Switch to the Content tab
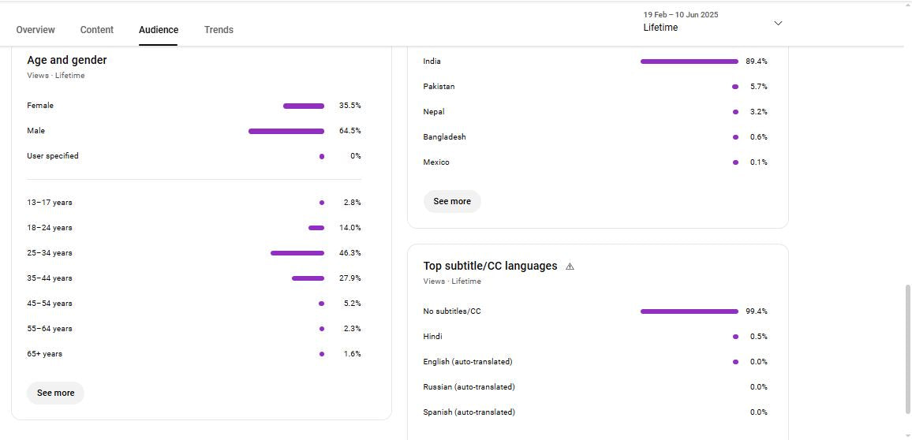This screenshot has height=440, width=912. tap(97, 30)
